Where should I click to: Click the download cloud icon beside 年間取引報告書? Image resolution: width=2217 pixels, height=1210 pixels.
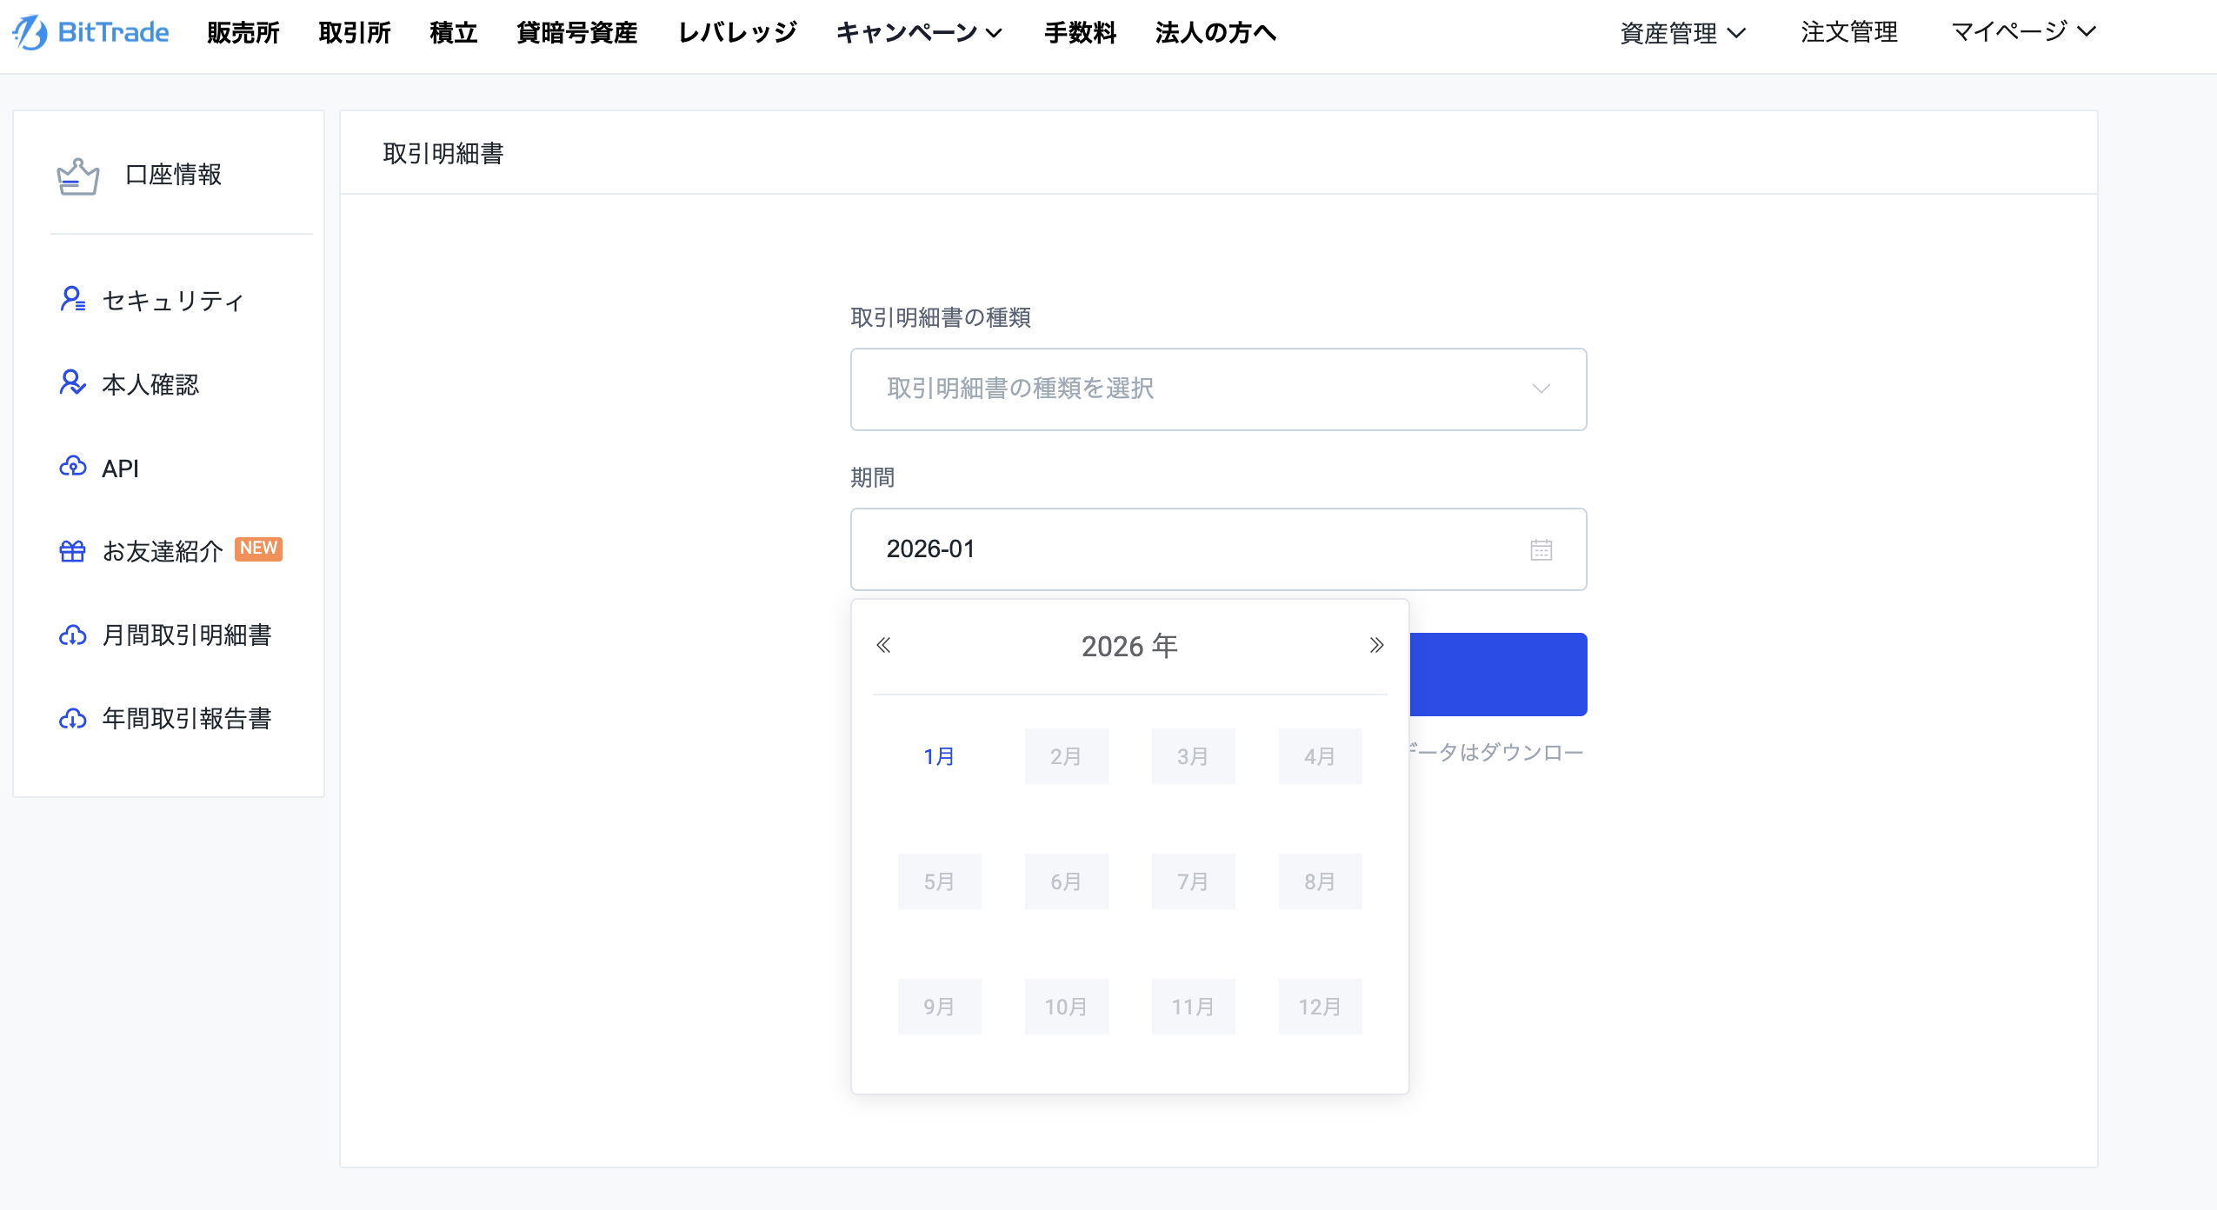coord(72,719)
